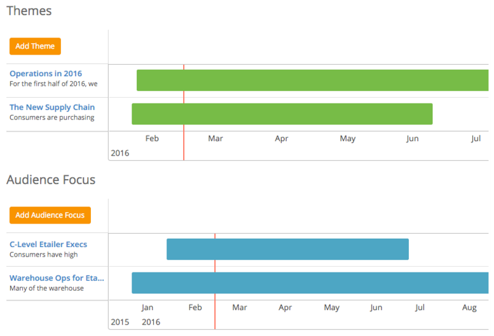This screenshot has width=494, height=336.
Task: Open the Warehouse Ops for Etailers link
Action: (57, 278)
